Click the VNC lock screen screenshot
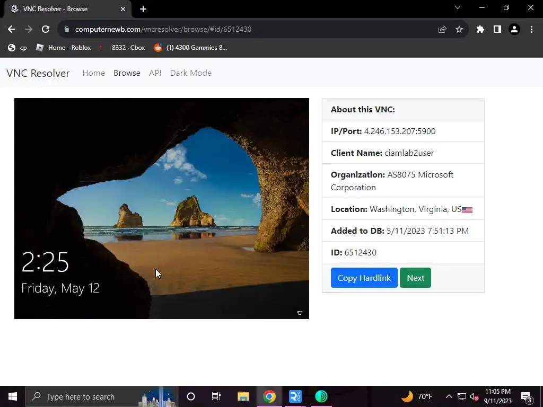Viewport: 543px width, 407px height. (x=162, y=208)
